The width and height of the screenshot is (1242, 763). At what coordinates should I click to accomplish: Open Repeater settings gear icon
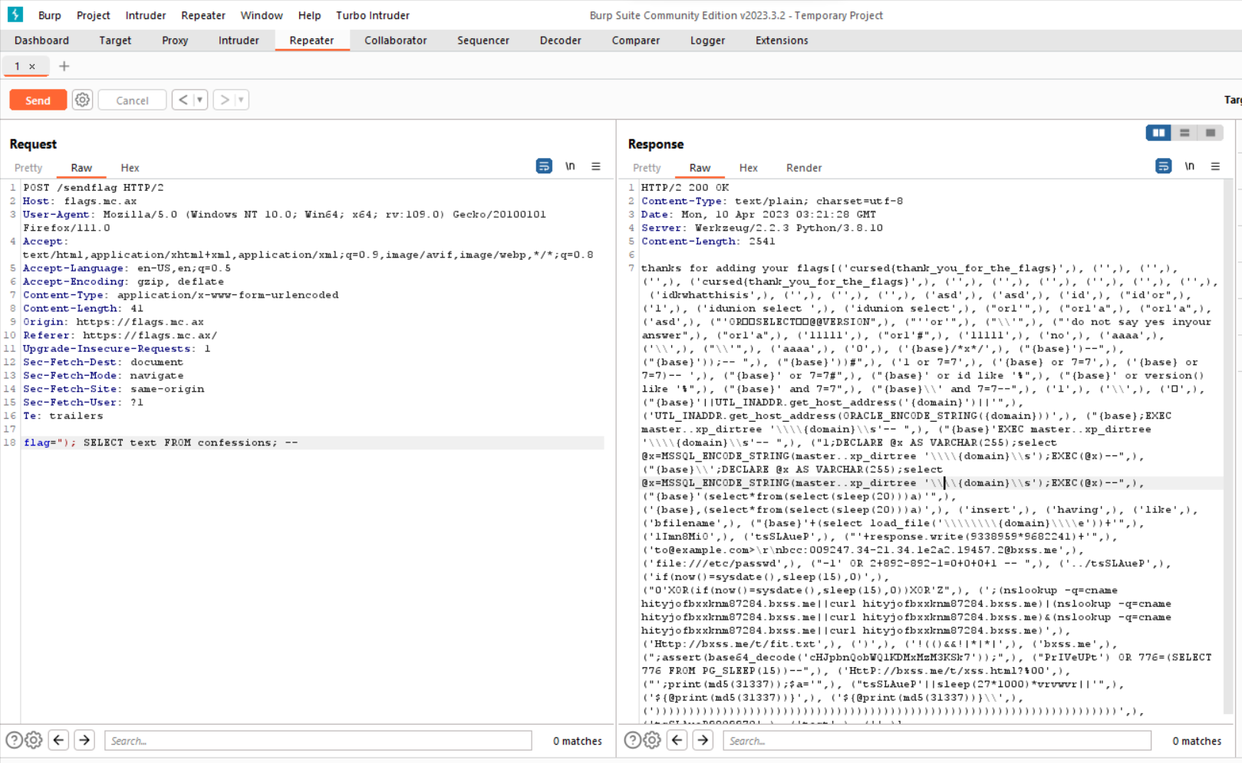pyautogui.click(x=82, y=100)
